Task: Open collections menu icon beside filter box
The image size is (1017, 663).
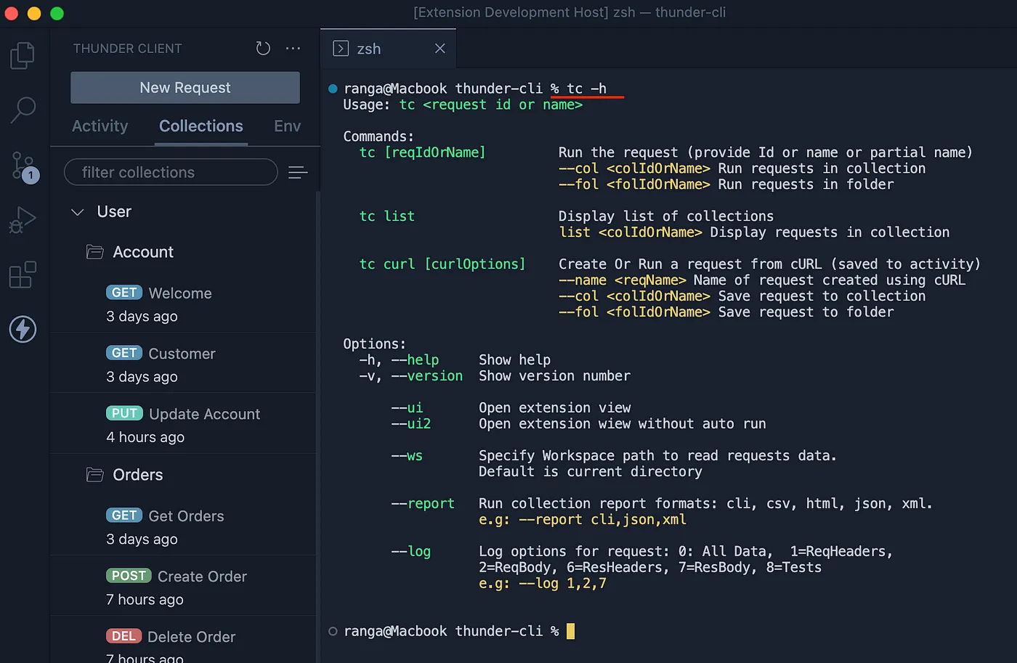Action: 298,173
